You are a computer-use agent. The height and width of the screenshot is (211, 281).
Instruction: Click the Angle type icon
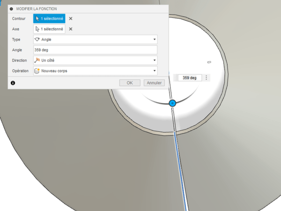coord(37,40)
